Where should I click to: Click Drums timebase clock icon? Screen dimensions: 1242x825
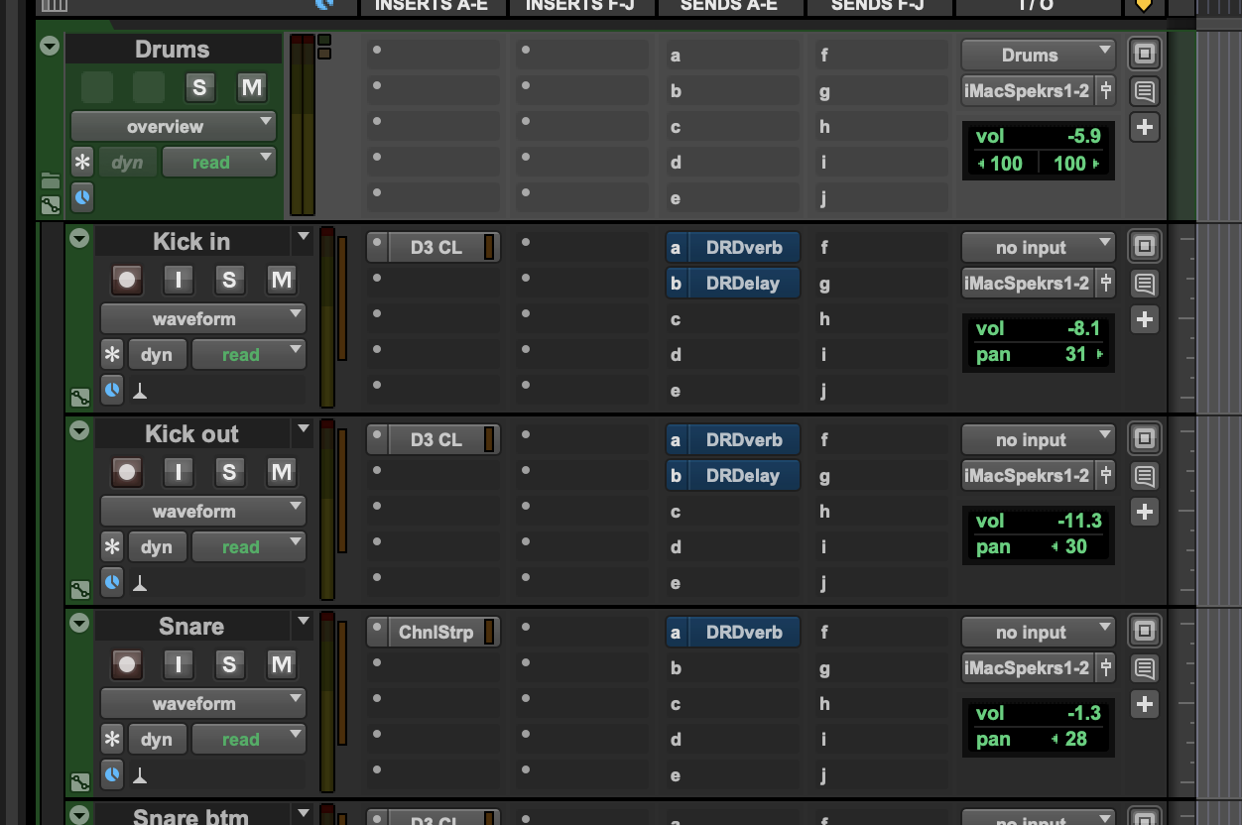tap(82, 197)
